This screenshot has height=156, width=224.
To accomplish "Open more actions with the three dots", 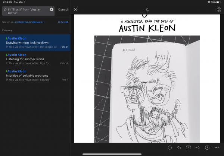I will pyautogui.click(x=217, y=148).
